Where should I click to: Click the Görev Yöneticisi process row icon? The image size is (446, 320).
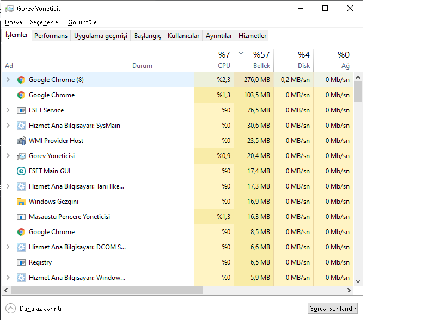(21, 156)
